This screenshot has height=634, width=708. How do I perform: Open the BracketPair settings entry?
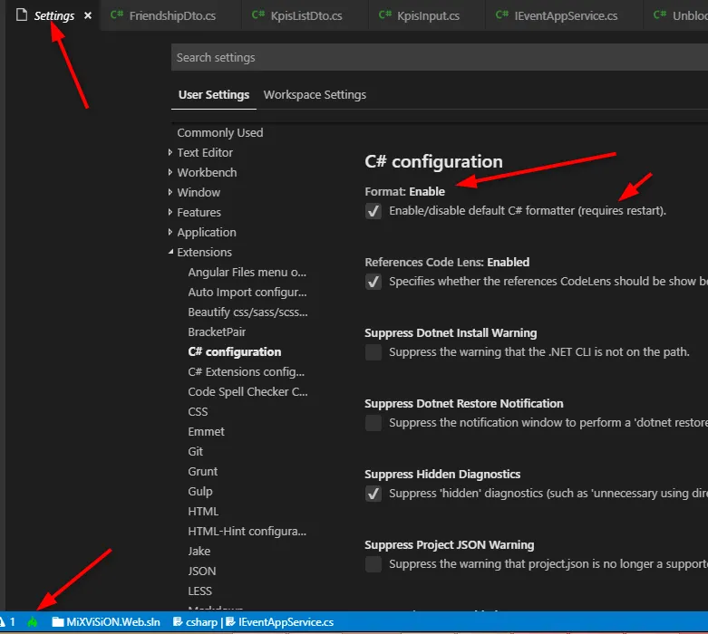pyautogui.click(x=217, y=331)
